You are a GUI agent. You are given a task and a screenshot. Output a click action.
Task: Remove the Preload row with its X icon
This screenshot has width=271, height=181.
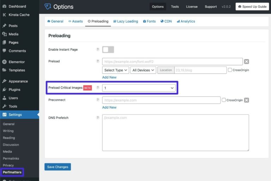click(x=247, y=62)
